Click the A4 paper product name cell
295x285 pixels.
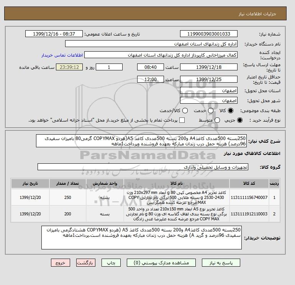177,197
